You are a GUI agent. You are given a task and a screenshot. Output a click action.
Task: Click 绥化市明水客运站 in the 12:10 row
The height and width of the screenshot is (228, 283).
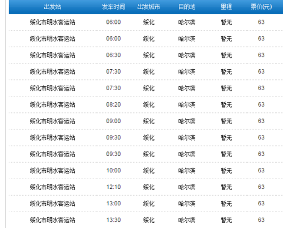pyautogui.click(x=52, y=187)
